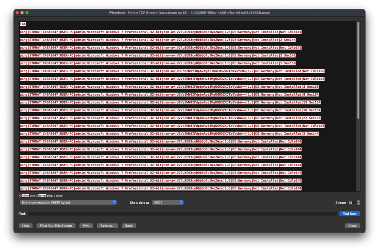The height and width of the screenshot is (251, 379).
Task: Click the yellow minimize window button
Action: (x=22, y=12)
